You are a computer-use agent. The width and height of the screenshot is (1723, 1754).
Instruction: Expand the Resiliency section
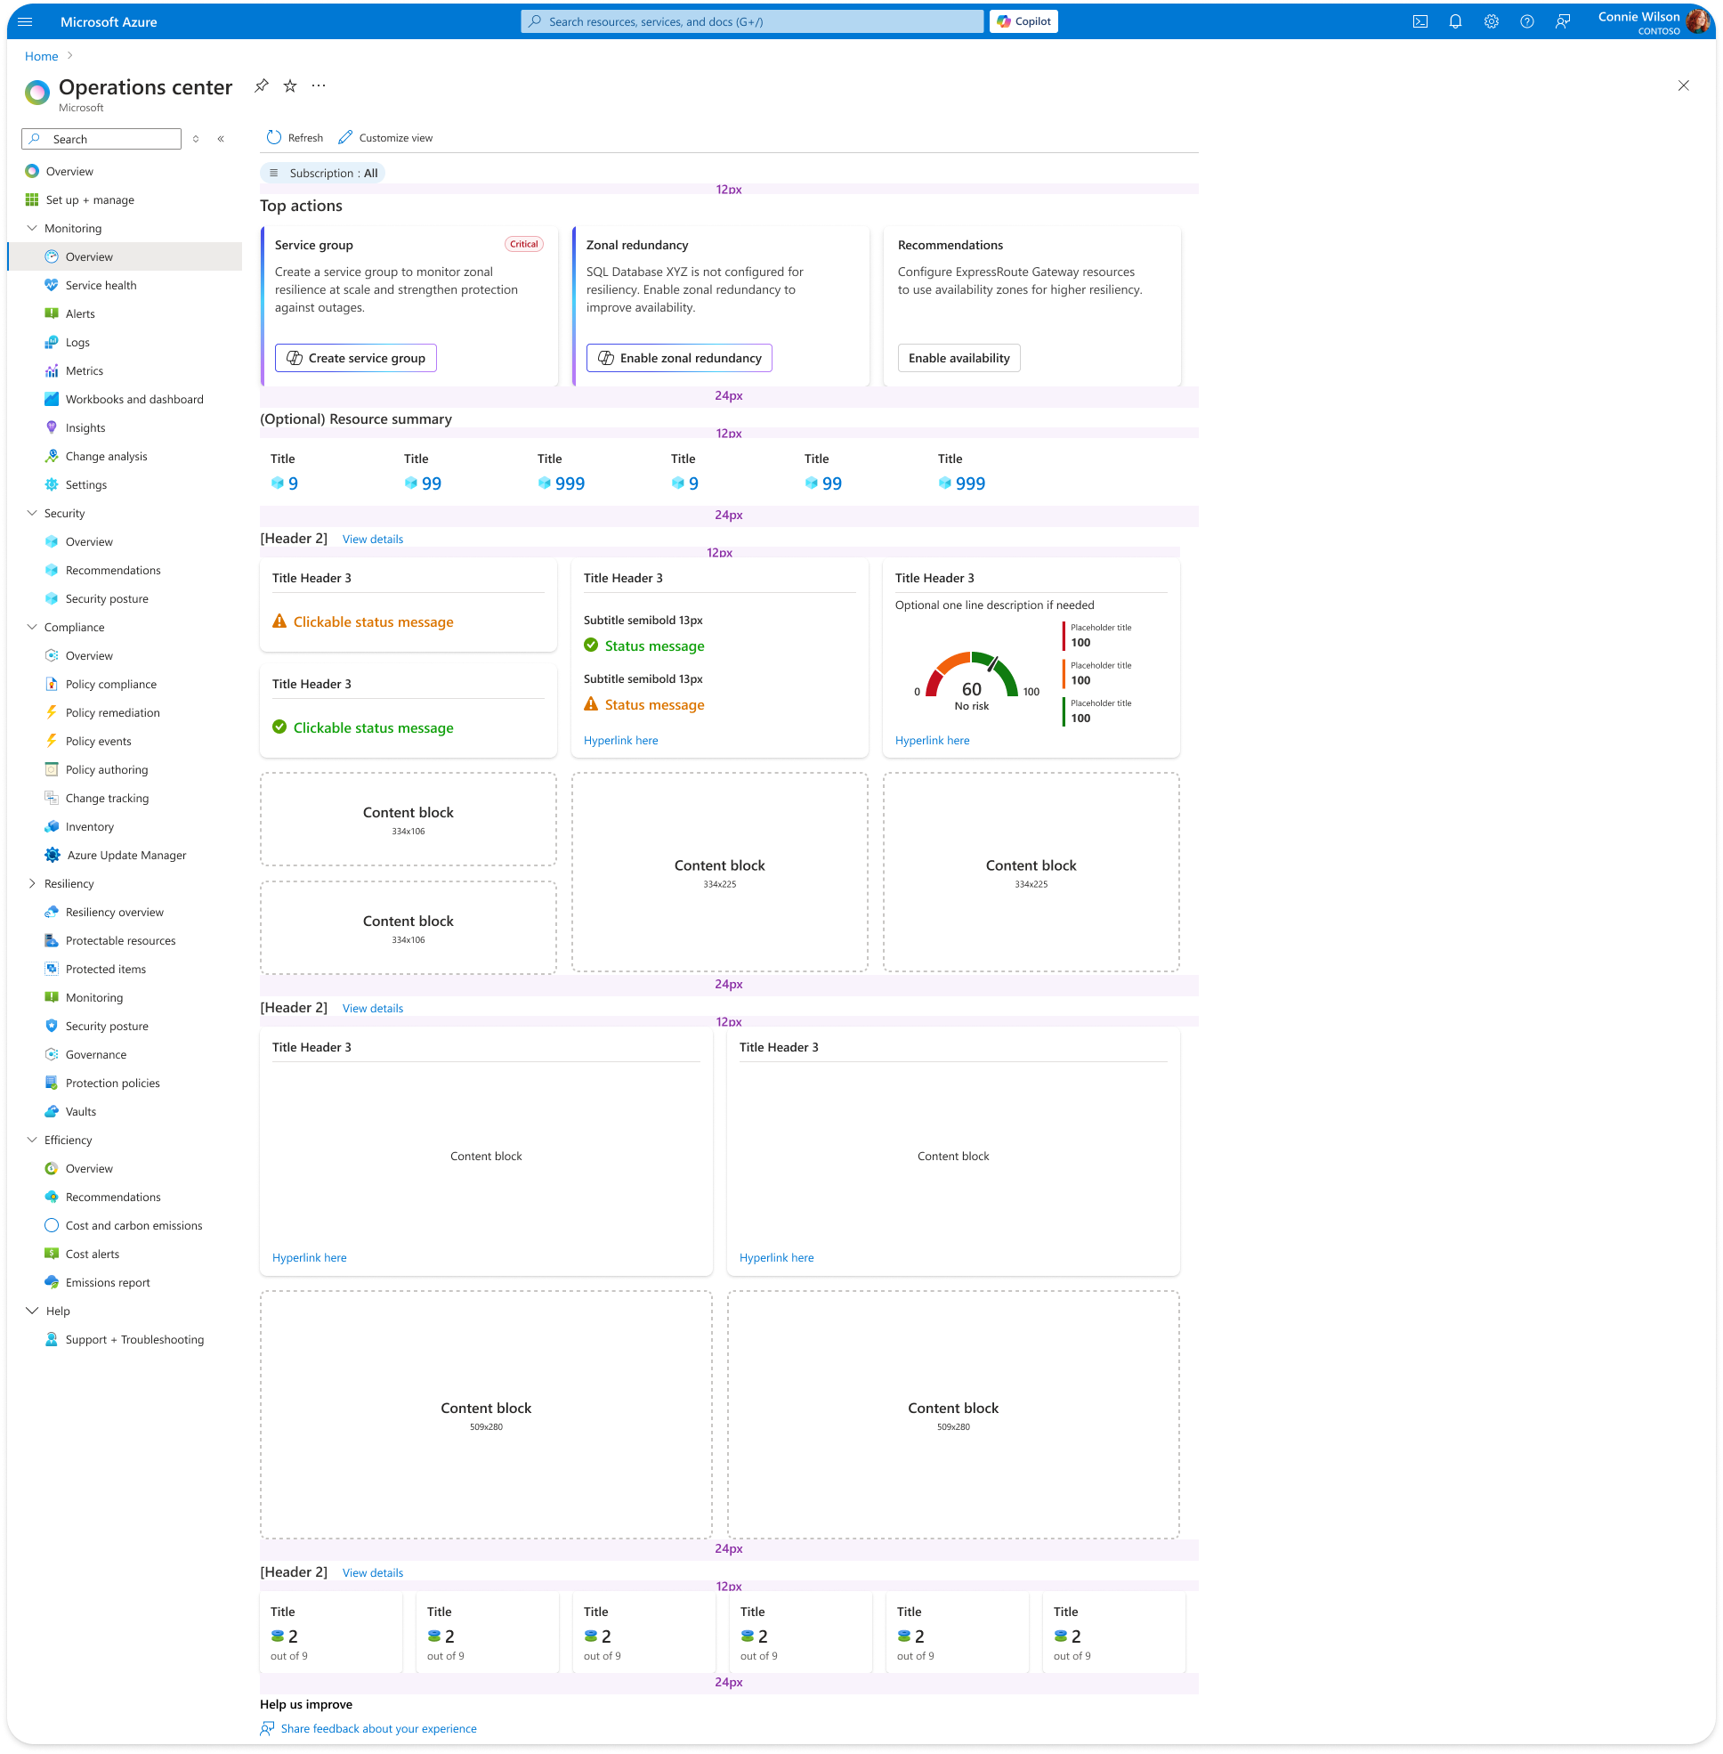(x=33, y=884)
